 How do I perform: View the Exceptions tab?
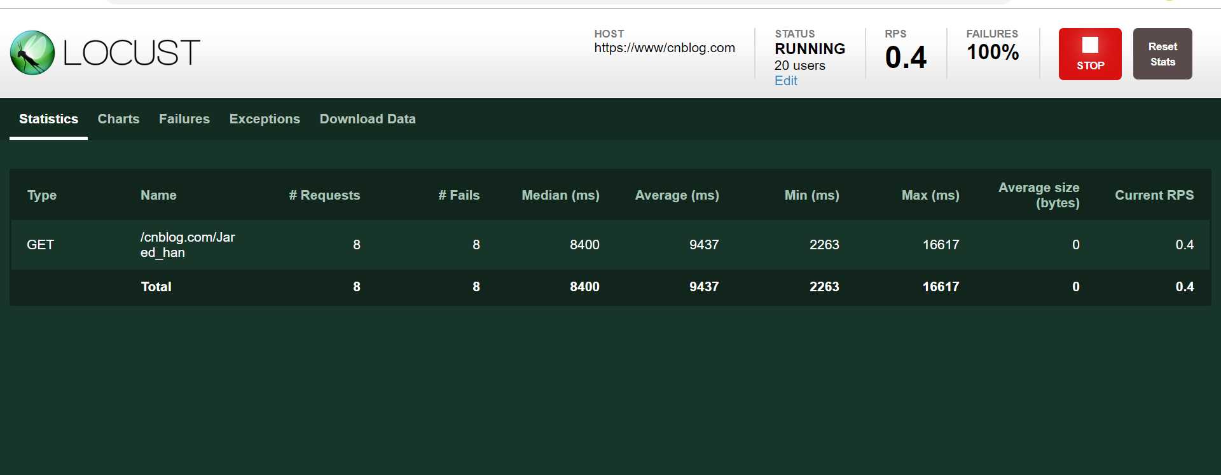265,119
